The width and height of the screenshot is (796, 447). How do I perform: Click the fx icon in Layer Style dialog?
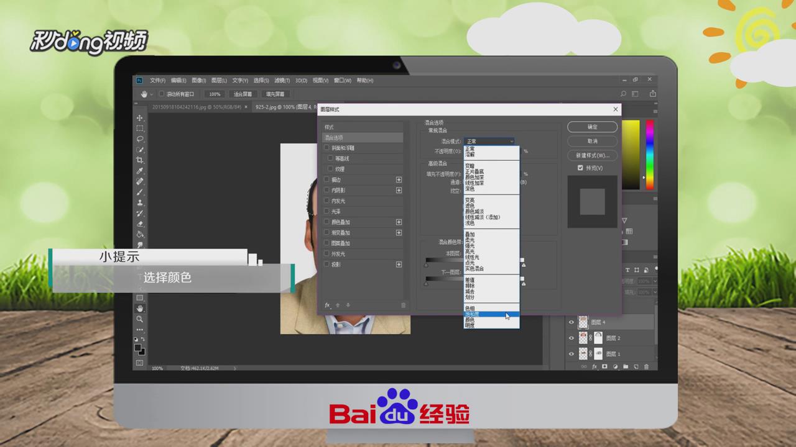point(328,305)
